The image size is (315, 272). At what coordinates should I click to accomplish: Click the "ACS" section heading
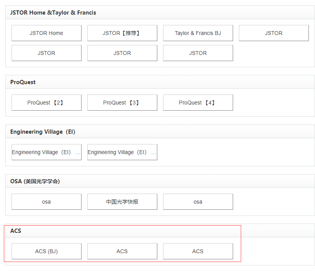click(16, 231)
